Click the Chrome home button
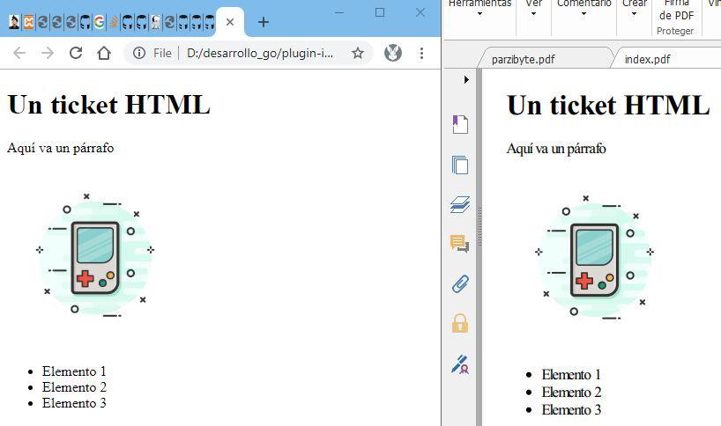 point(104,53)
